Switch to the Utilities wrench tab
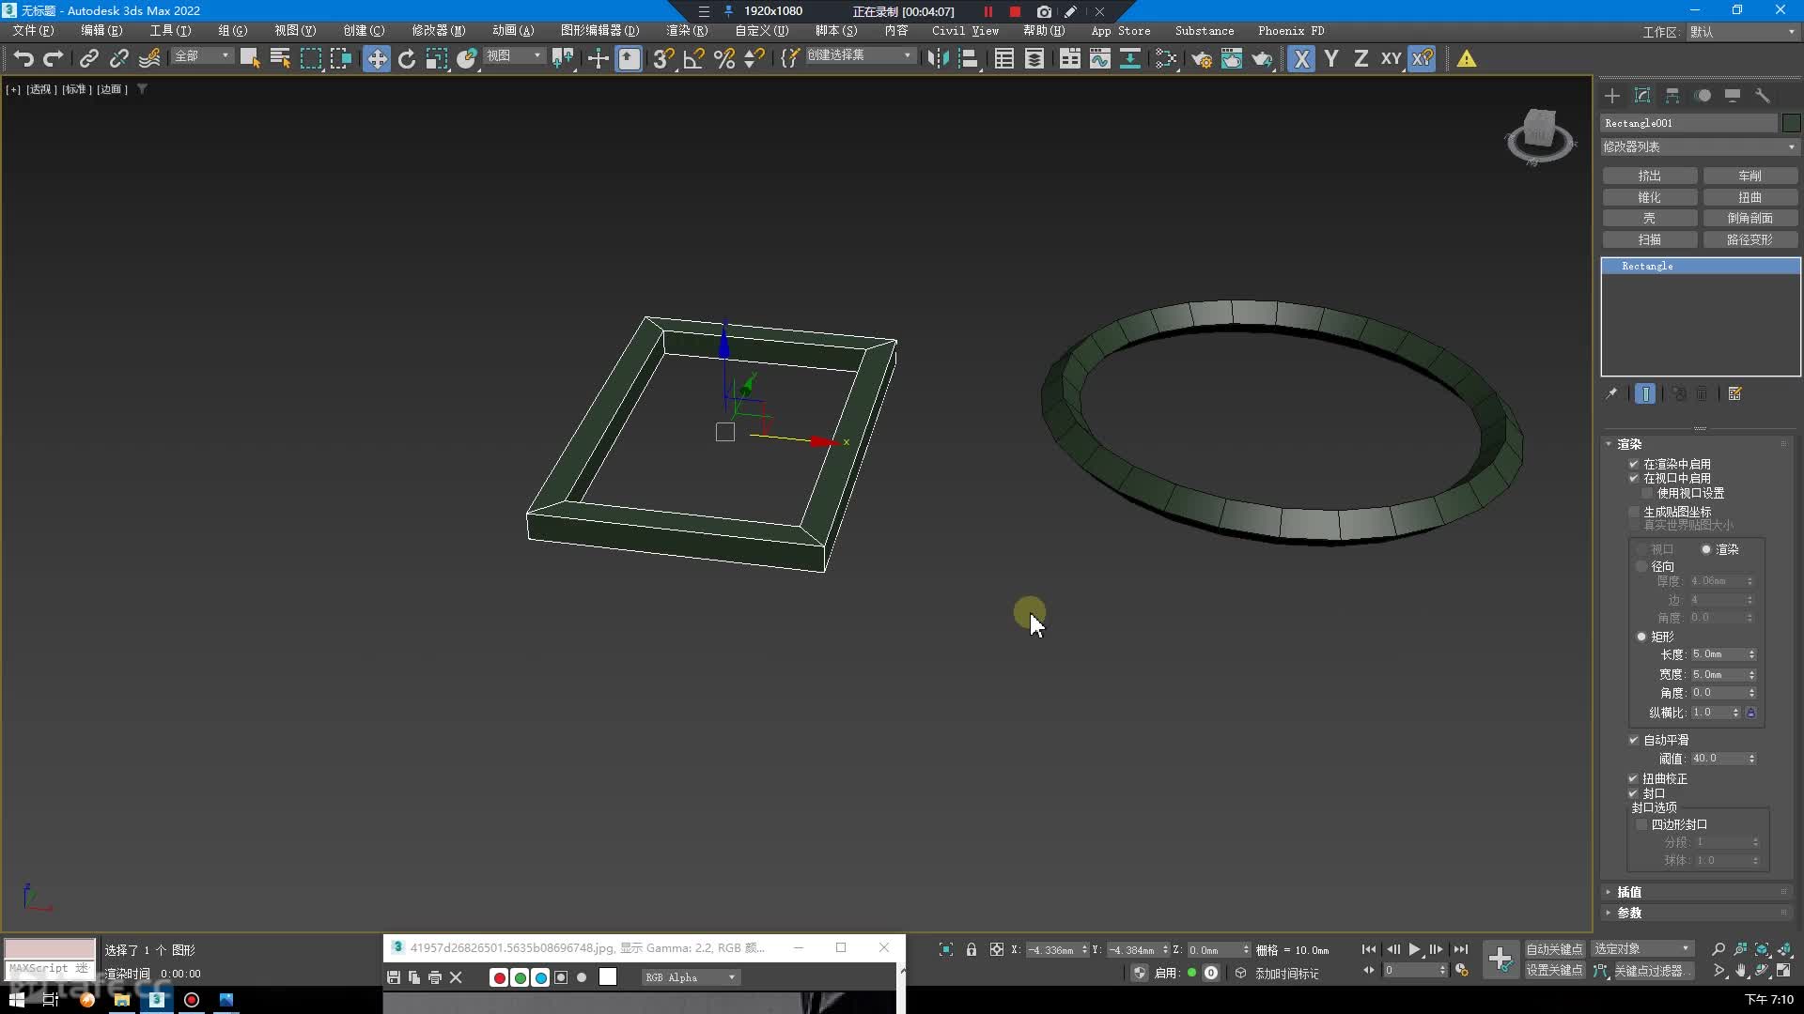Screen dimensions: 1804x1014 [1763, 96]
